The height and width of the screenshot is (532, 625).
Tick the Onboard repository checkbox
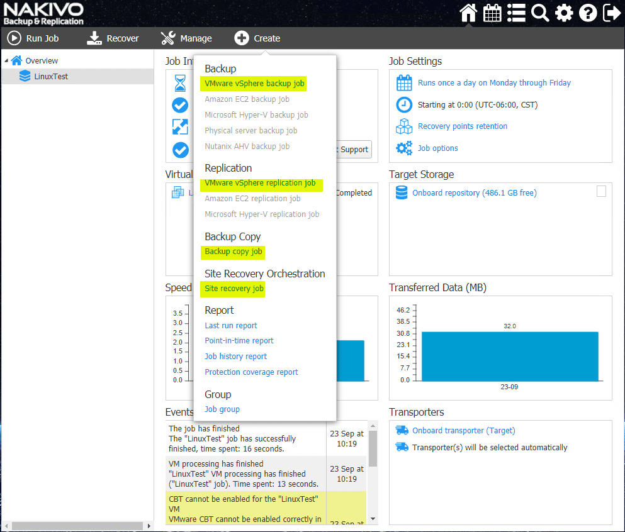601,192
